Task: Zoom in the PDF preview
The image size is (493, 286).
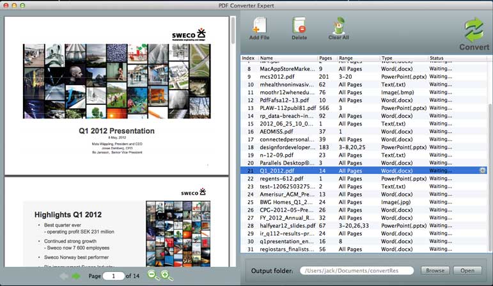Action: click(x=167, y=276)
